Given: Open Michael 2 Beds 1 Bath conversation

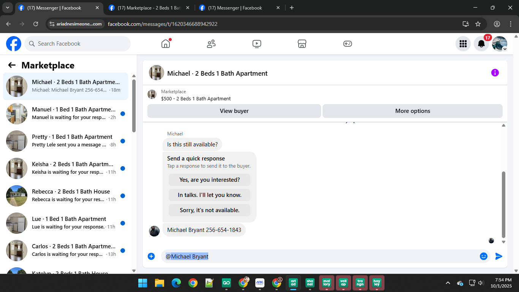Looking at the screenshot, I should tap(65, 86).
